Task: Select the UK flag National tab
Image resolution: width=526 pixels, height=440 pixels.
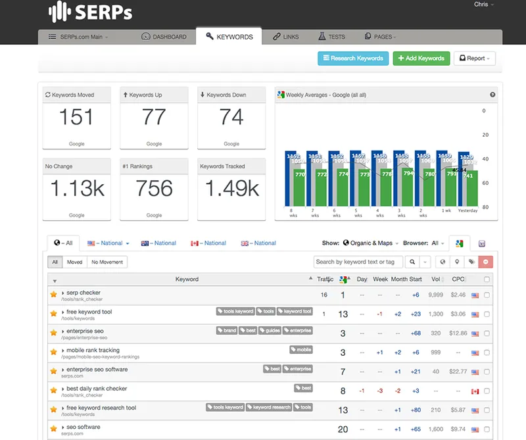Action: pyautogui.click(x=258, y=243)
